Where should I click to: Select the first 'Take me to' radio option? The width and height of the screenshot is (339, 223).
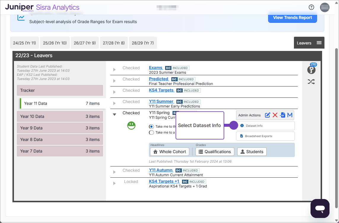[x=152, y=126]
